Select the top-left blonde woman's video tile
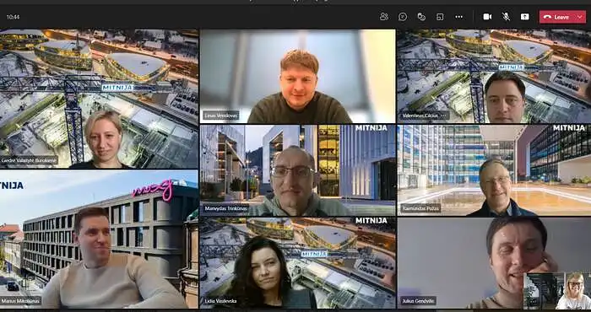The width and height of the screenshot is (591, 312). (x=99, y=99)
